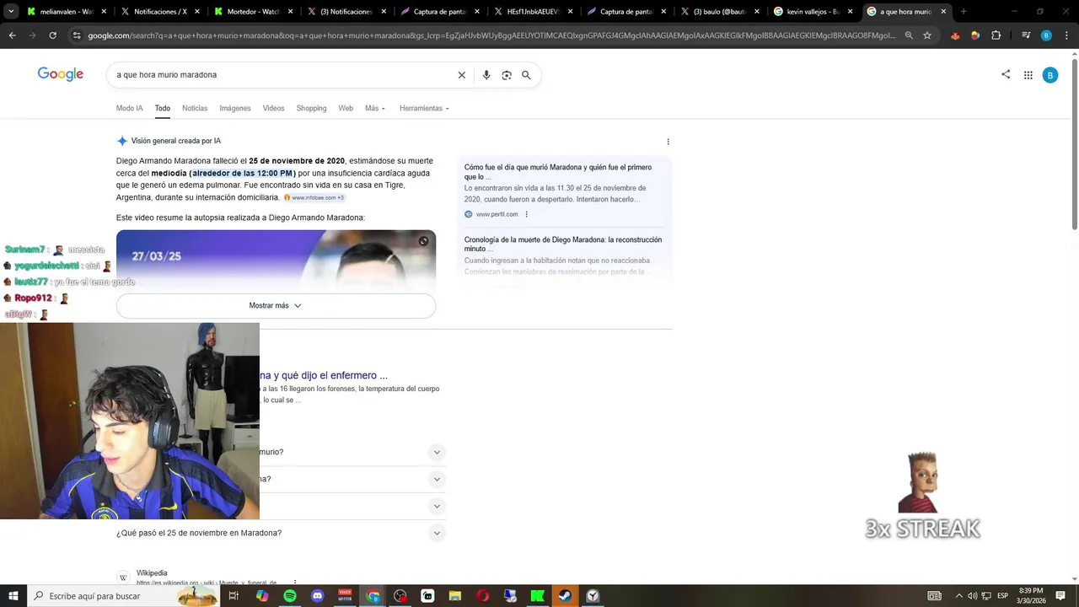The image size is (1079, 607).
Task: Click the page vertical scrollbar
Action: pos(1074,143)
